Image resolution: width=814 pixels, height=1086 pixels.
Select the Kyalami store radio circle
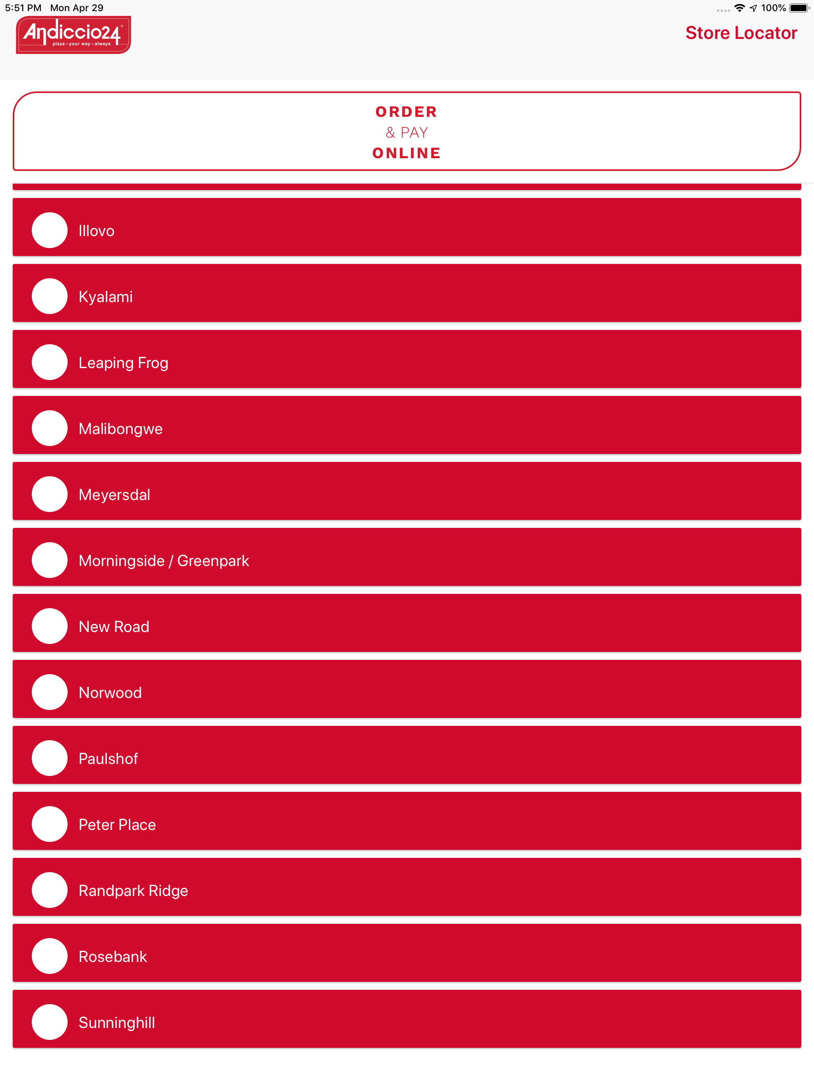click(50, 297)
